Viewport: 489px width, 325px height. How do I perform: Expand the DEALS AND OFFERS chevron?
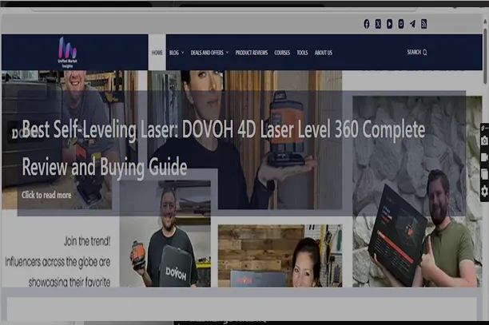(x=227, y=53)
